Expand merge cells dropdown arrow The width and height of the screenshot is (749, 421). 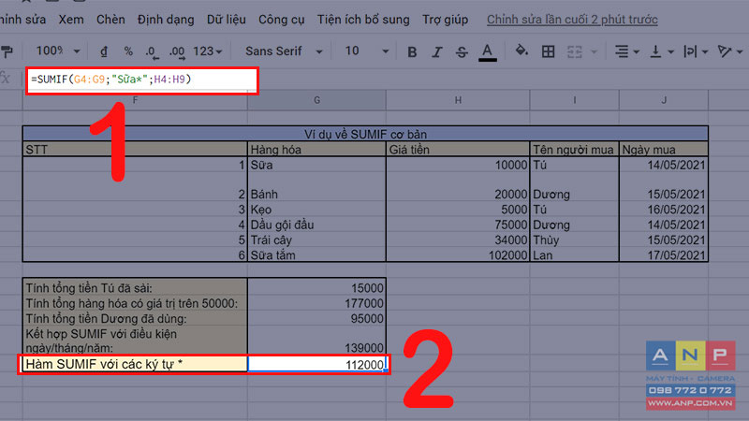pyautogui.click(x=594, y=51)
